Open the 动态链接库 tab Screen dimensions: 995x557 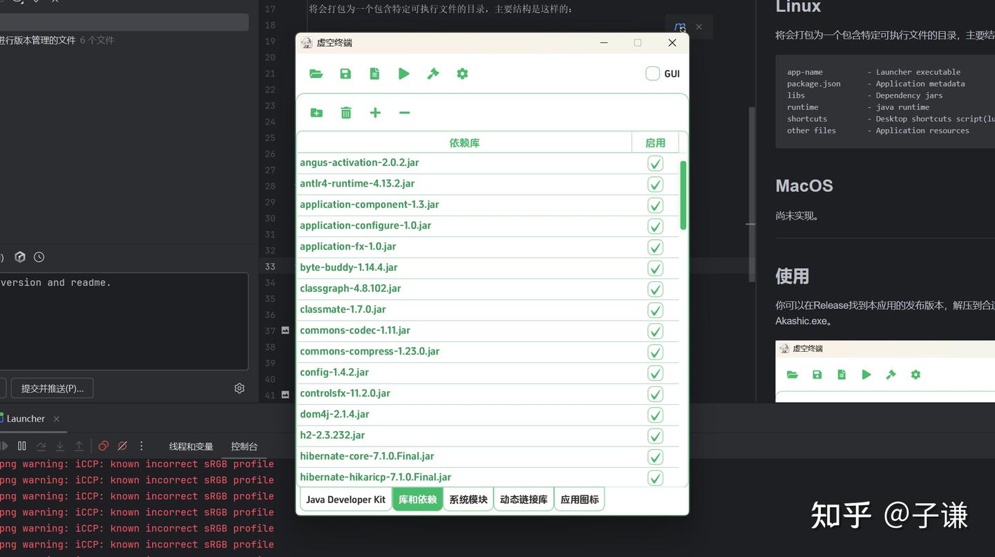click(524, 499)
